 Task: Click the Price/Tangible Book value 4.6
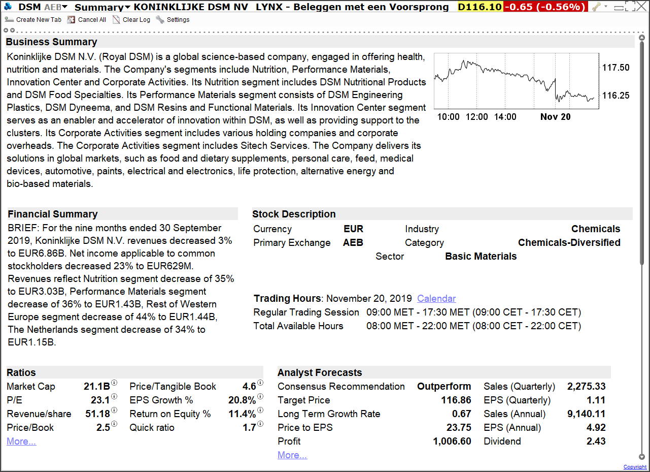coord(249,386)
